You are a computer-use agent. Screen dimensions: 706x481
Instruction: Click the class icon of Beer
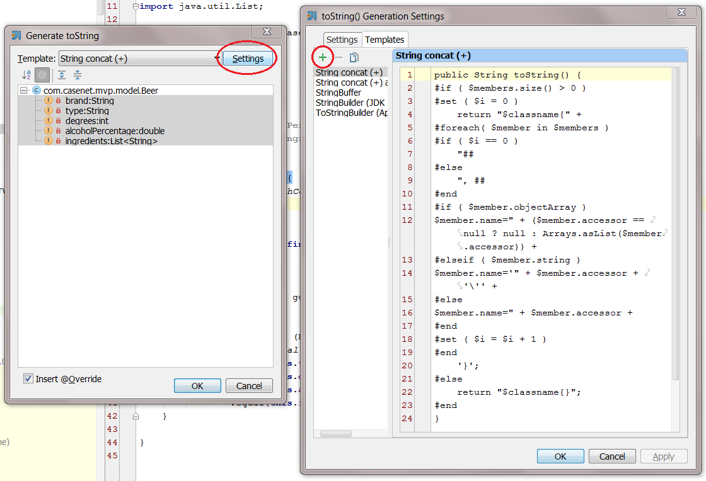(x=37, y=91)
